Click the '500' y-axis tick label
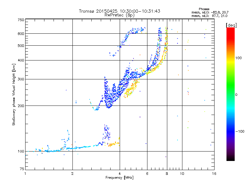 21,46
